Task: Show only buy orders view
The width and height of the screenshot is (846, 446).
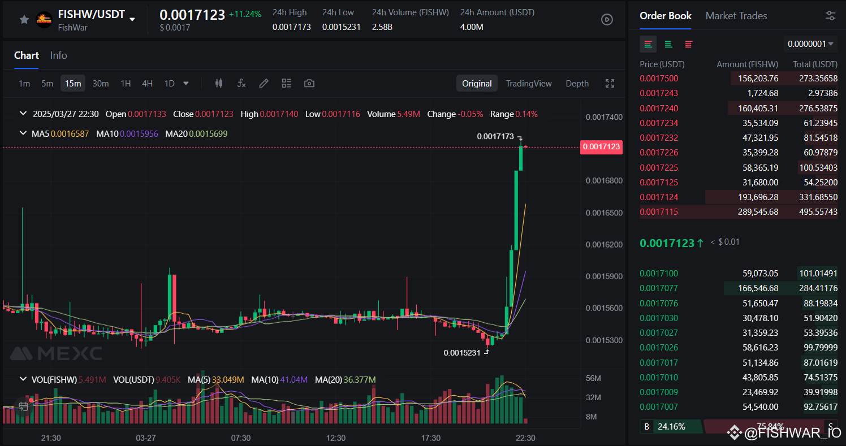Action: [x=668, y=44]
